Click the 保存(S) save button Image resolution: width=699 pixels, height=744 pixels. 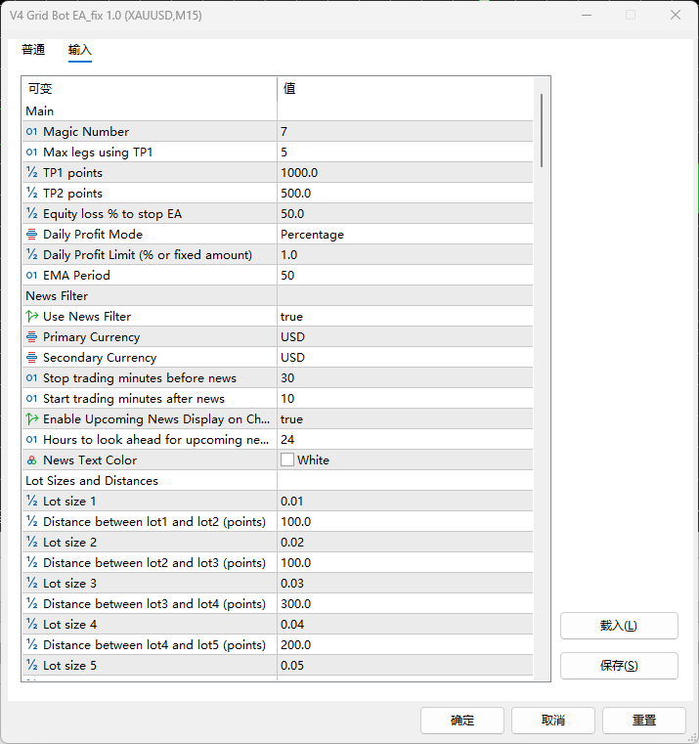pos(619,666)
